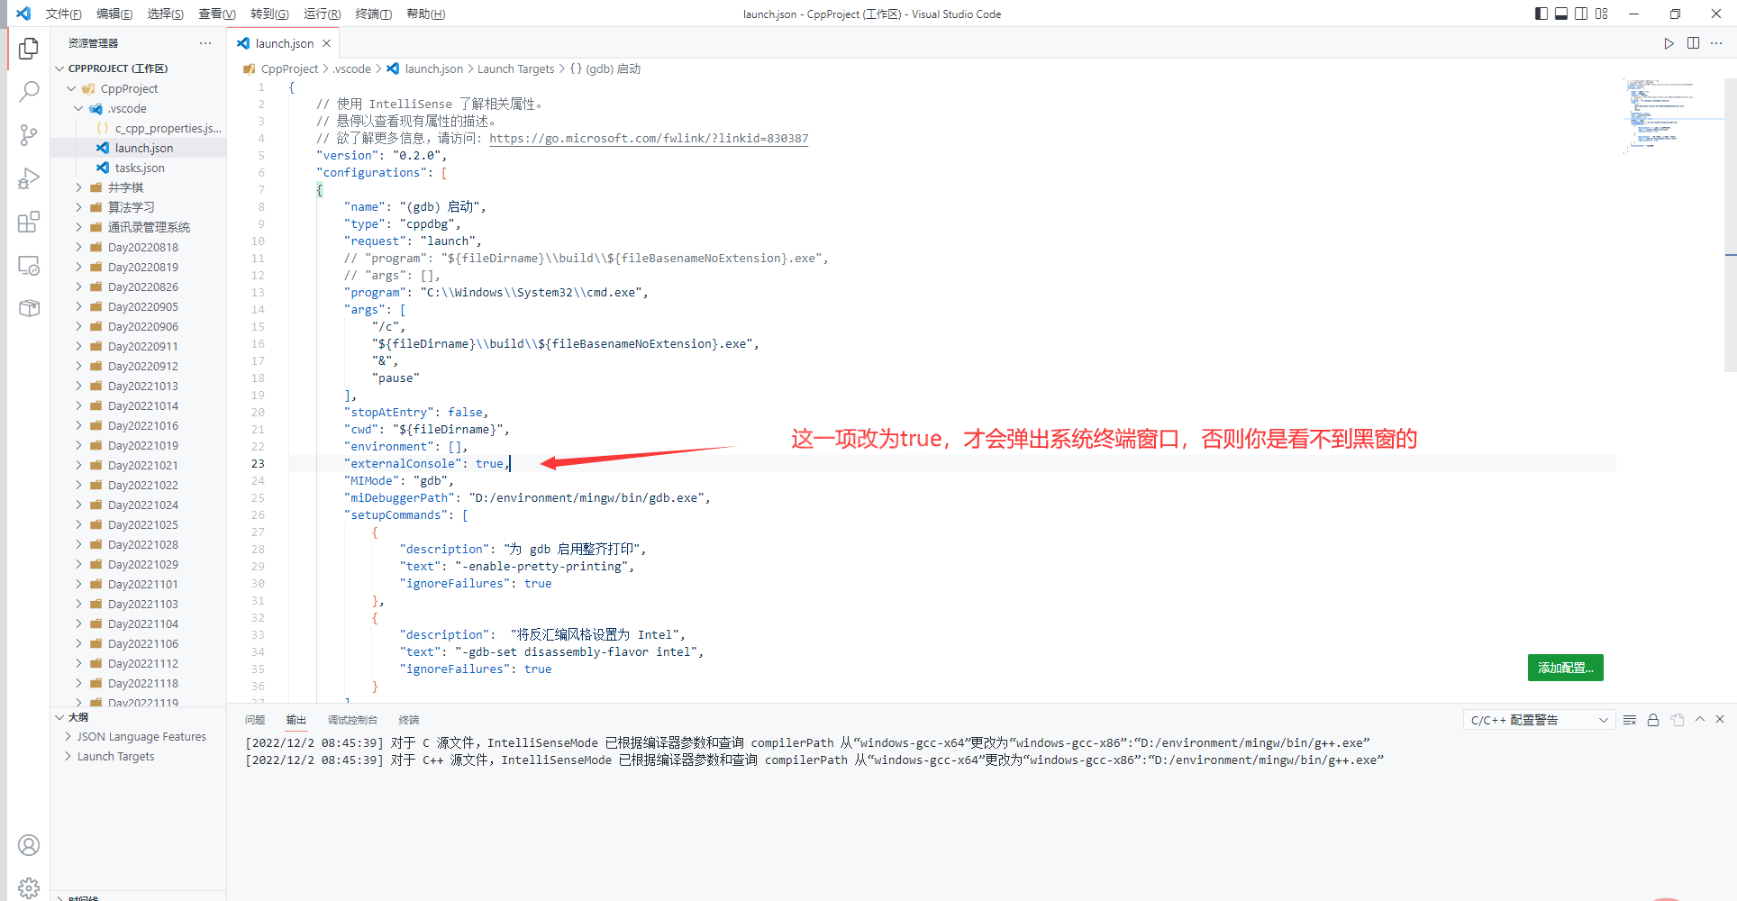Open the editor More Actions ellipsis

coord(1717,43)
